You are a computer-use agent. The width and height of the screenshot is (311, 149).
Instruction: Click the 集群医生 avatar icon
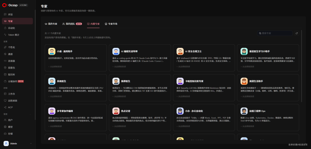pos(116,81)
